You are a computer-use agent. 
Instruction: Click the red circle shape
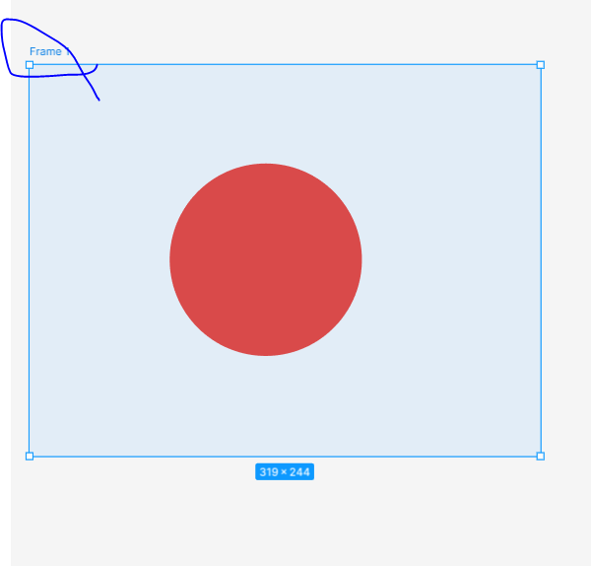(x=266, y=259)
